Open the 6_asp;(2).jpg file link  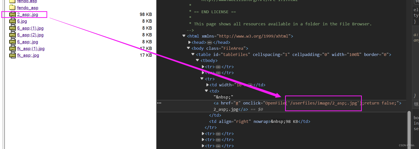tap(30, 35)
